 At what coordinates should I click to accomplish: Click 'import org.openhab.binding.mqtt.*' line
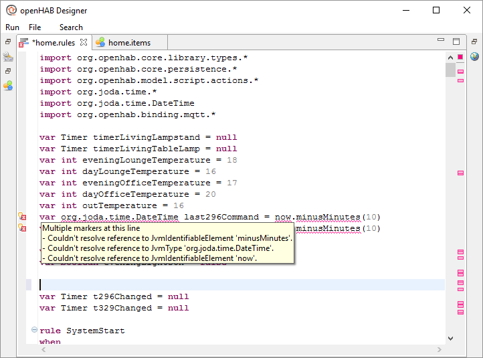(x=128, y=114)
